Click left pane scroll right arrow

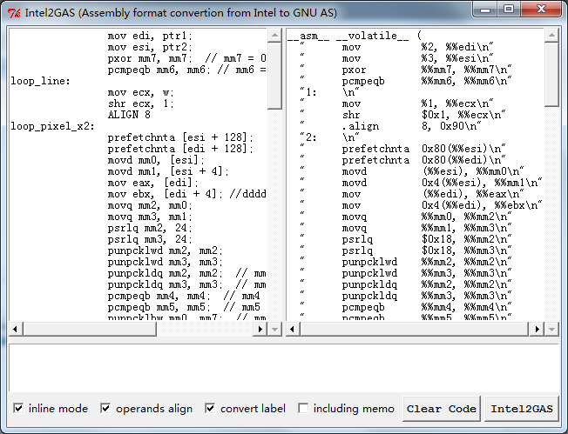(260, 329)
